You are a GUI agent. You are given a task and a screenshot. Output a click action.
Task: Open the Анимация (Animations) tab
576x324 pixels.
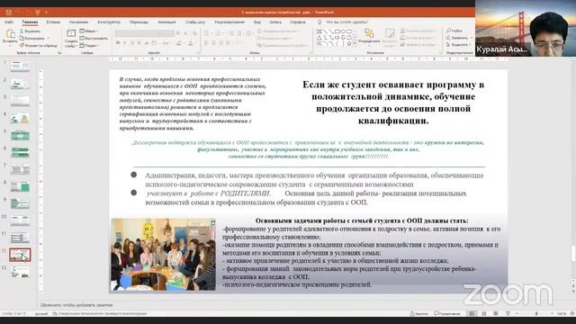click(x=166, y=22)
